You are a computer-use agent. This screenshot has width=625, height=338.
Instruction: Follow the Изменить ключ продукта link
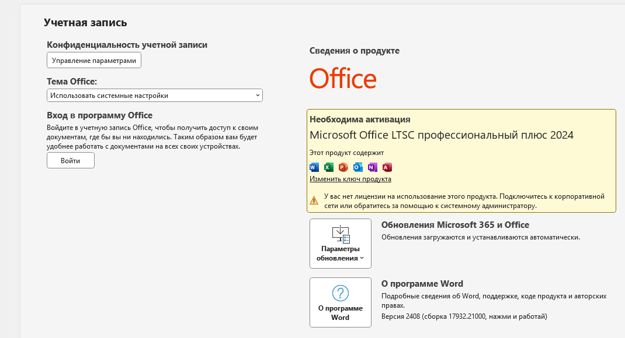tap(350, 179)
